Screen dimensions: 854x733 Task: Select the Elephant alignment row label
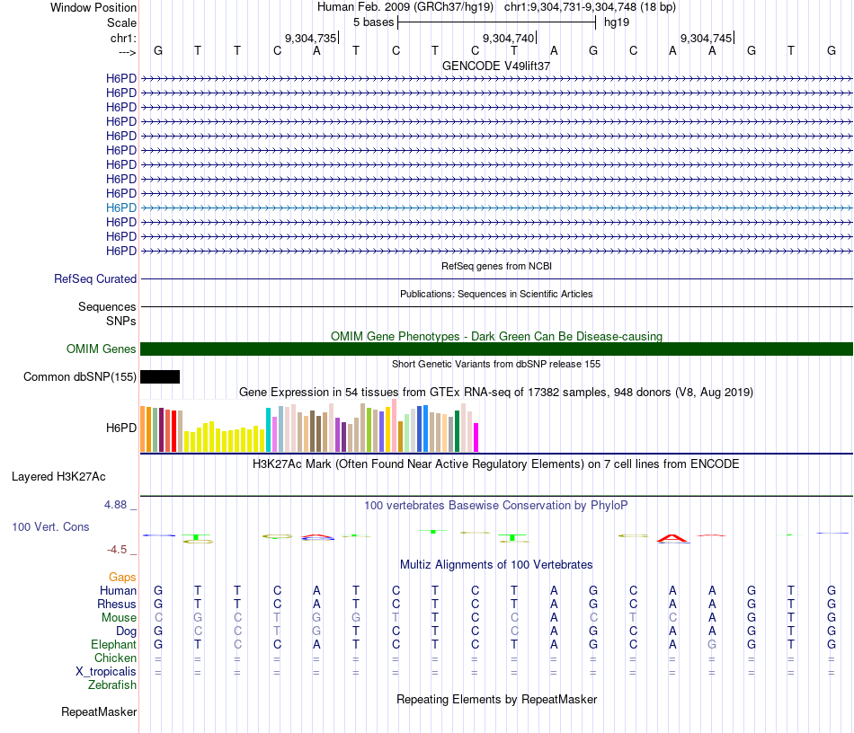pyautogui.click(x=113, y=644)
